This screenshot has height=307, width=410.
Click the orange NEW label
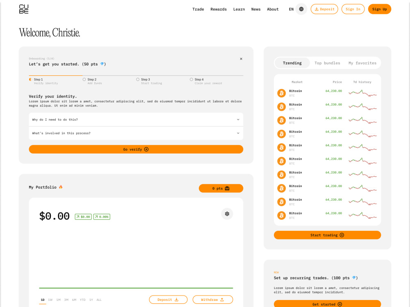coord(276,272)
